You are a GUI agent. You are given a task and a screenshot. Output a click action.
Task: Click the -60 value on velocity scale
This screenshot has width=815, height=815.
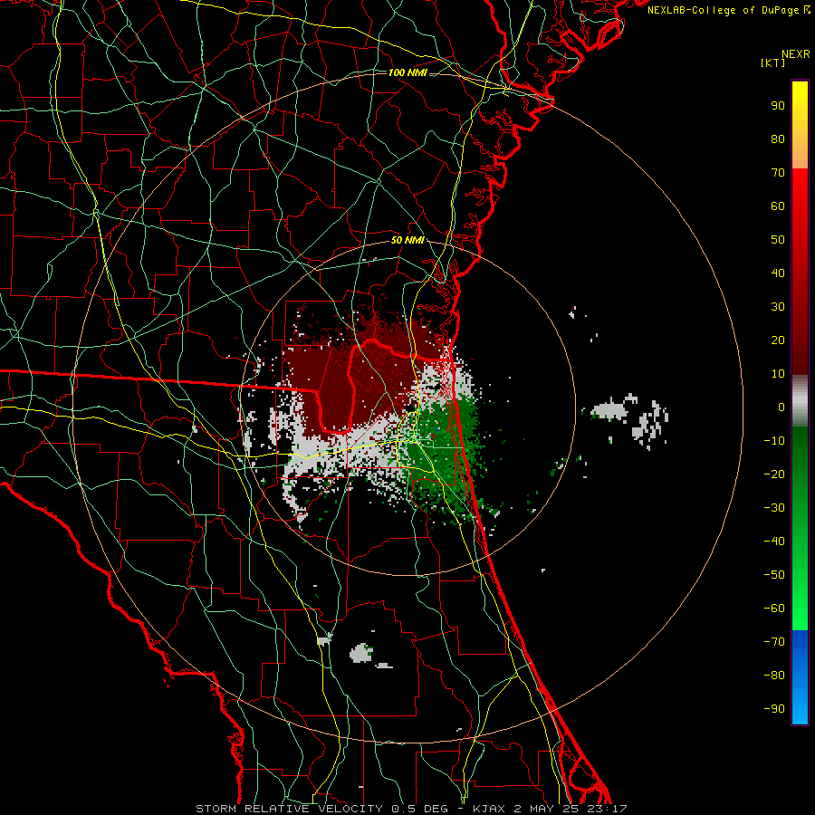click(x=774, y=609)
